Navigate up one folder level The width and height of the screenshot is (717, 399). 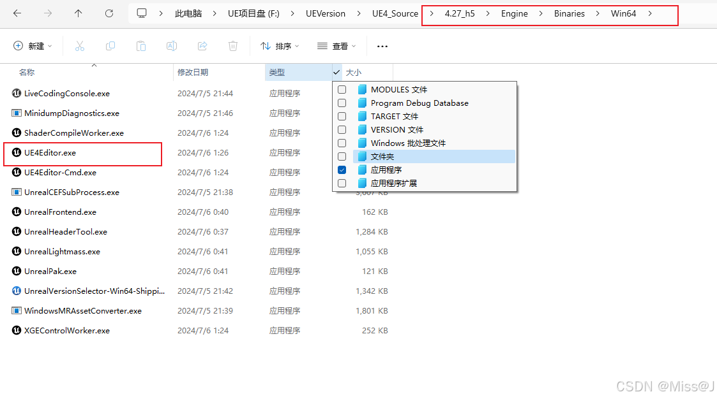click(78, 13)
